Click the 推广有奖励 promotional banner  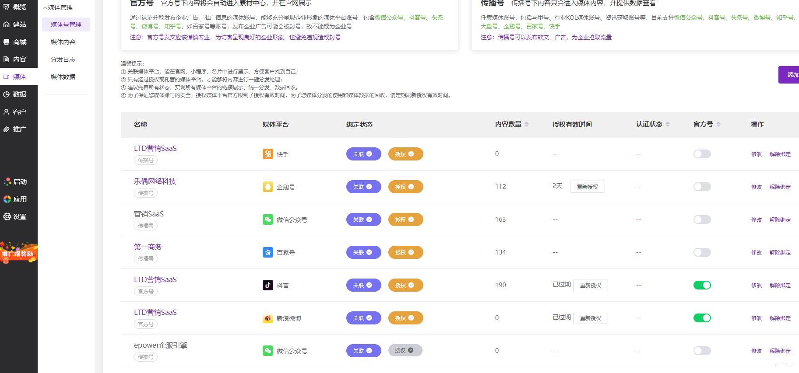(x=18, y=253)
